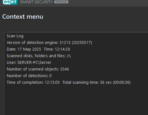148x115 pixels.
Task: Click the PREMIUM edition badge
Action: click(61, 2)
